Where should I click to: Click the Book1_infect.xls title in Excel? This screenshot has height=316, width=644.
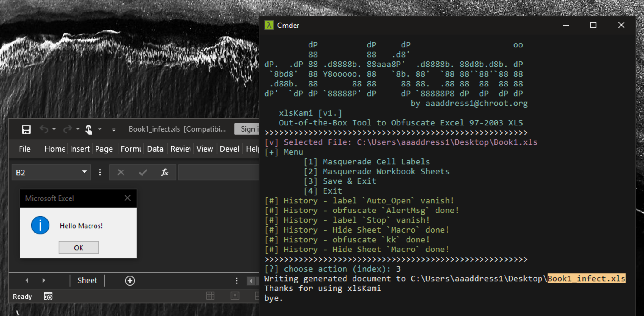pyautogui.click(x=154, y=129)
